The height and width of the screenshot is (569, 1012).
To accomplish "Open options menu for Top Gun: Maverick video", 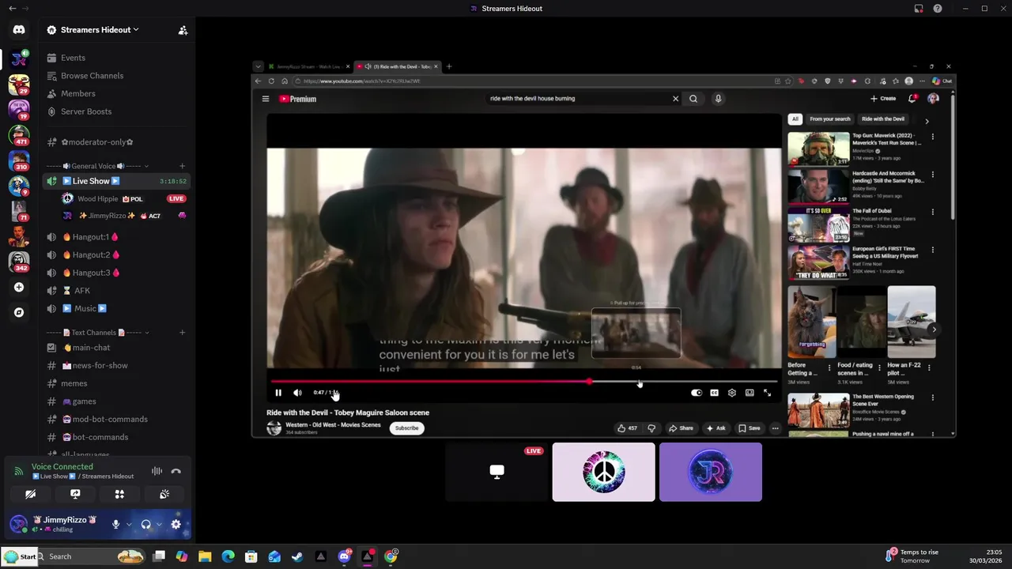I will click(x=932, y=137).
